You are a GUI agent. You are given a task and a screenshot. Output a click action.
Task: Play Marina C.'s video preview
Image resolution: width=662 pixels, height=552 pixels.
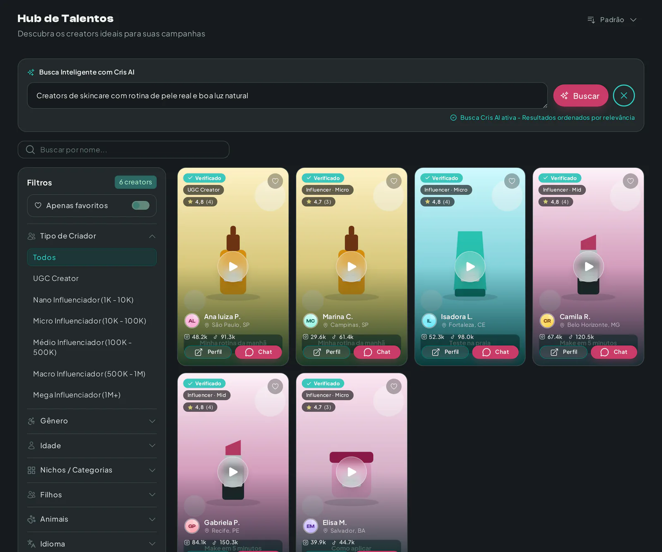(x=352, y=267)
